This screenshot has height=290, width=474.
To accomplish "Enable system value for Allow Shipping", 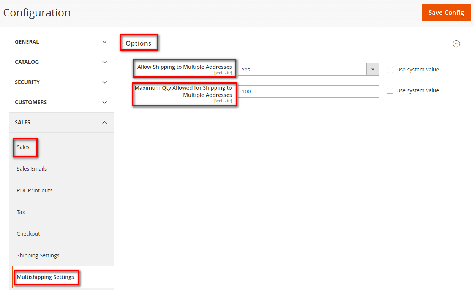I will tap(390, 70).
